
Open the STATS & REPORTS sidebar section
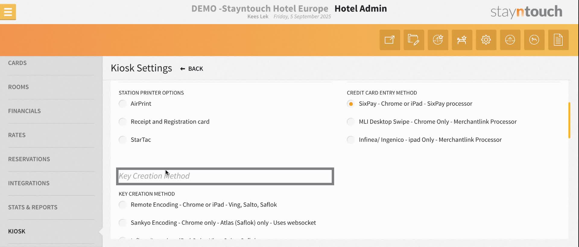(x=33, y=208)
